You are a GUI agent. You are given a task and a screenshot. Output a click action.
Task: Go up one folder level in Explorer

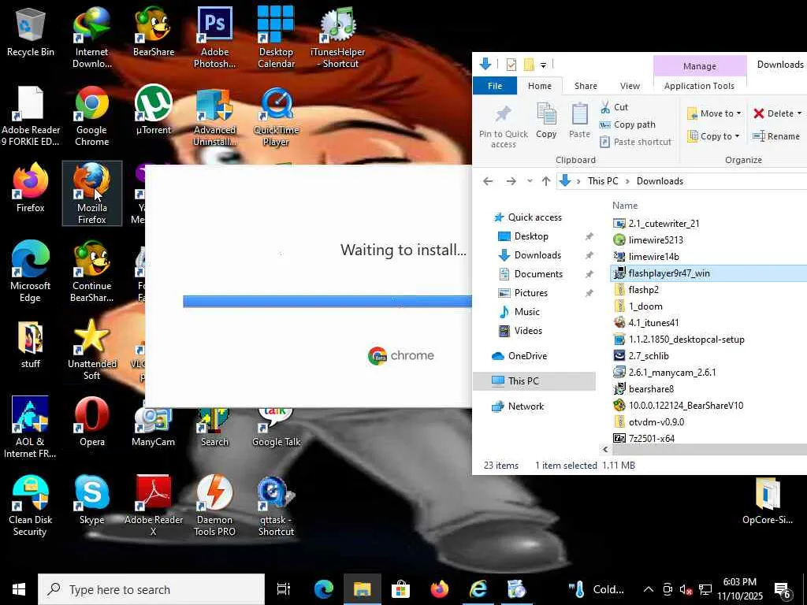[x=546, y=181]
